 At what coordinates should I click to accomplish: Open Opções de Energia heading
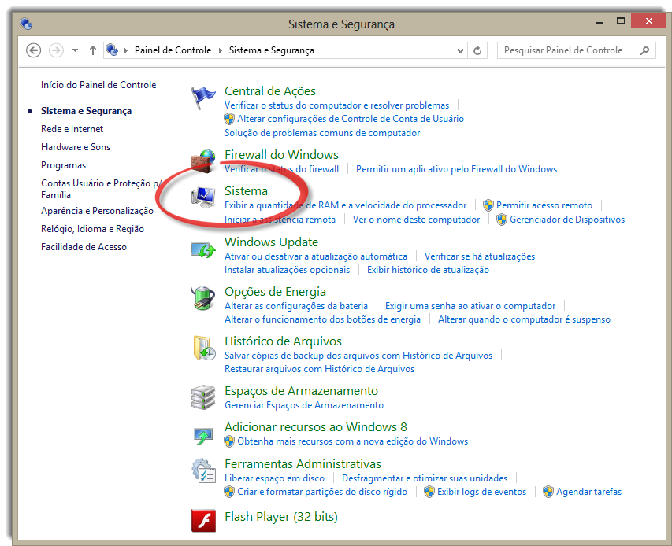(x=275, y=292)
